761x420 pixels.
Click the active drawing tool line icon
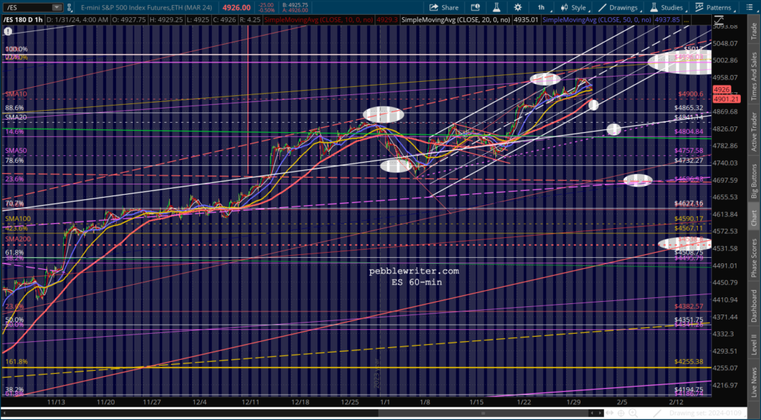[x=657, y=413]
